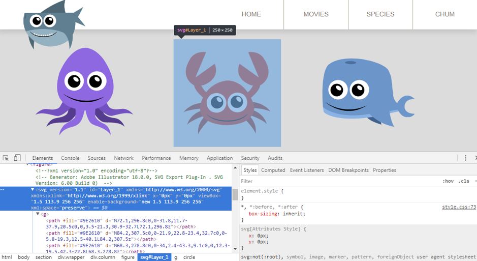The width and height of the screenshot is (477, 261).
Task: Toggle the .cls class editor
Action: [x=463, y=181]
